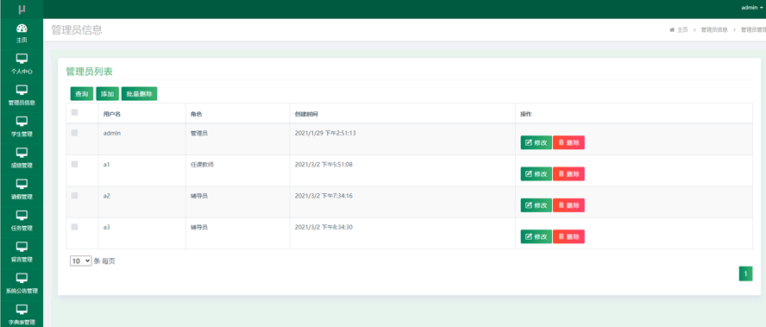The image size is (766, 327).
Task: Open 学生管理 in the sidebar
Action: (22, 127)
